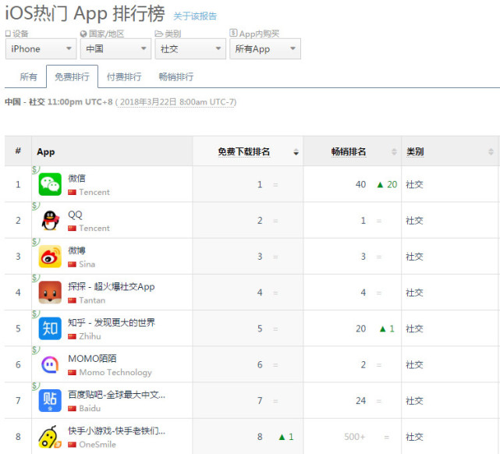
Task: Switch to the 畅销排行 tab
Action: 176,76
